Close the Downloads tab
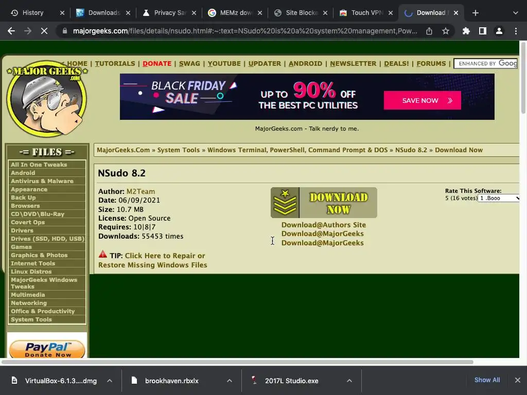This screenshot has height=395, width=527. (x=128, y=13)
